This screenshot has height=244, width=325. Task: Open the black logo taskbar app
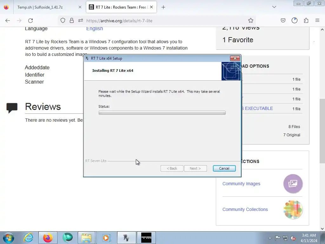tap(146, 238)
